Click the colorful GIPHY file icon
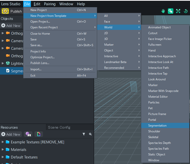 39,134
